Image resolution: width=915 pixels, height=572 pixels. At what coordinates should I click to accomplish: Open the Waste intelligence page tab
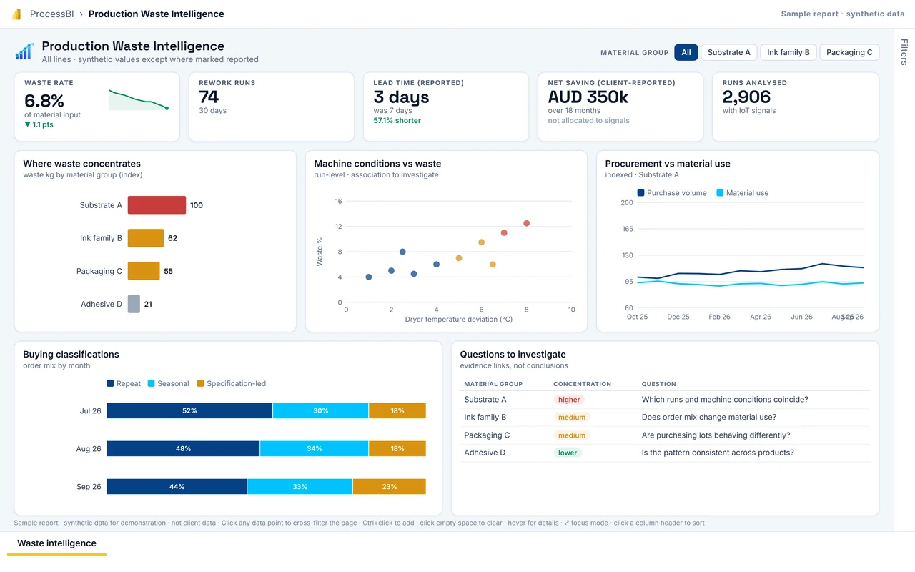[56, 543]
